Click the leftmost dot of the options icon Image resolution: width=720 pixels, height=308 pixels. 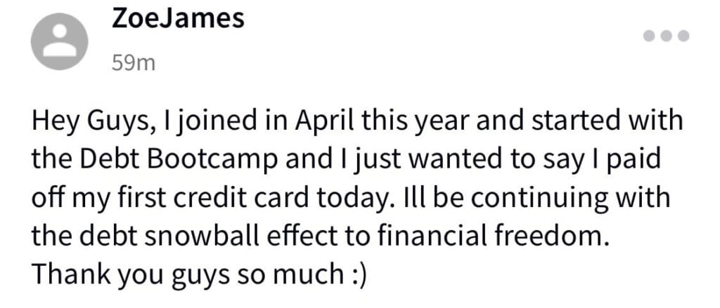pos(649,36)
